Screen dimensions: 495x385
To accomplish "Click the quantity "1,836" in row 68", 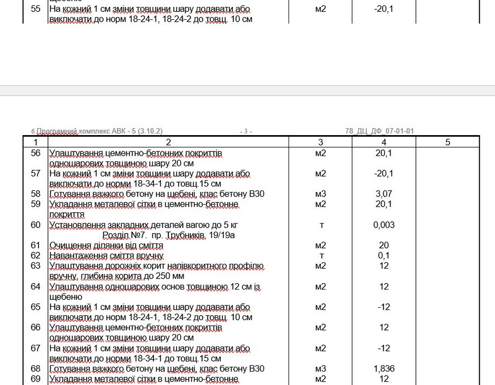I will click(384, 369).
